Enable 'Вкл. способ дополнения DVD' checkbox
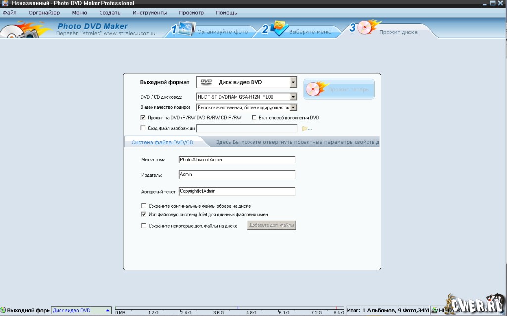This screenshot has height=316, width=507. (x=254, y=118)
